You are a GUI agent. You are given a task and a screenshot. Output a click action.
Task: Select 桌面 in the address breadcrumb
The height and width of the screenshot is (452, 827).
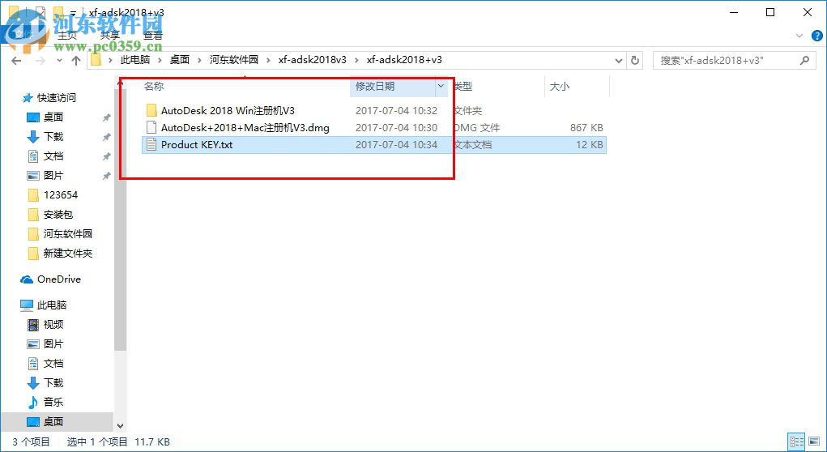(x=179, y=60)
